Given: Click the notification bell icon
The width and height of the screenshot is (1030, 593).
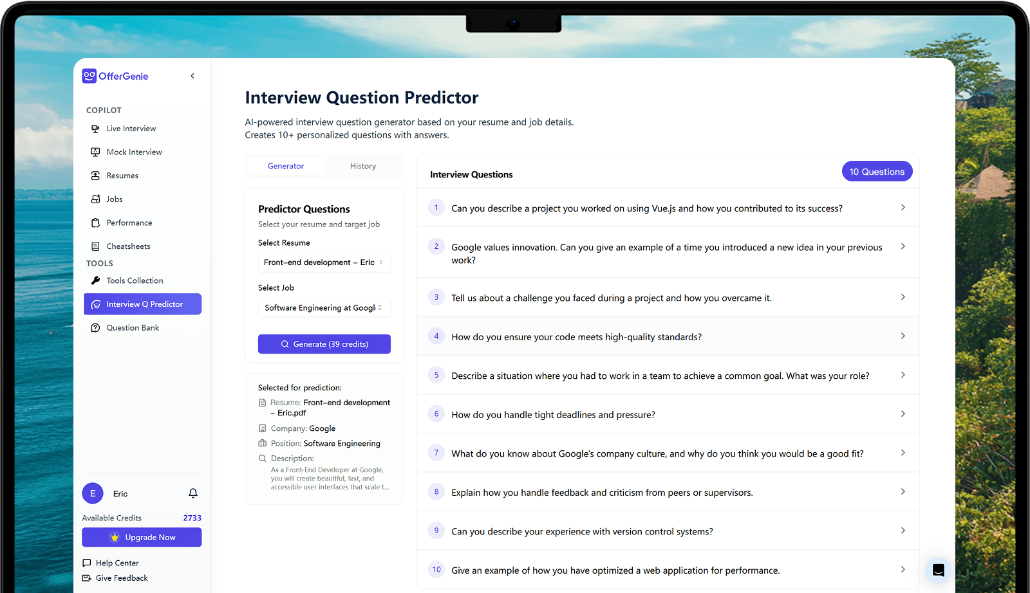Looking at the screenshot, I should coord(193,493).
